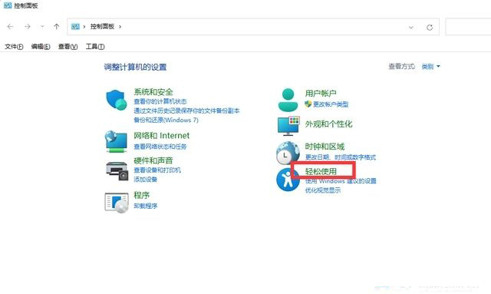This screenshot has width=491, height=294.
Task: Open the 文件(F) menu
Action: coord(14,46)
